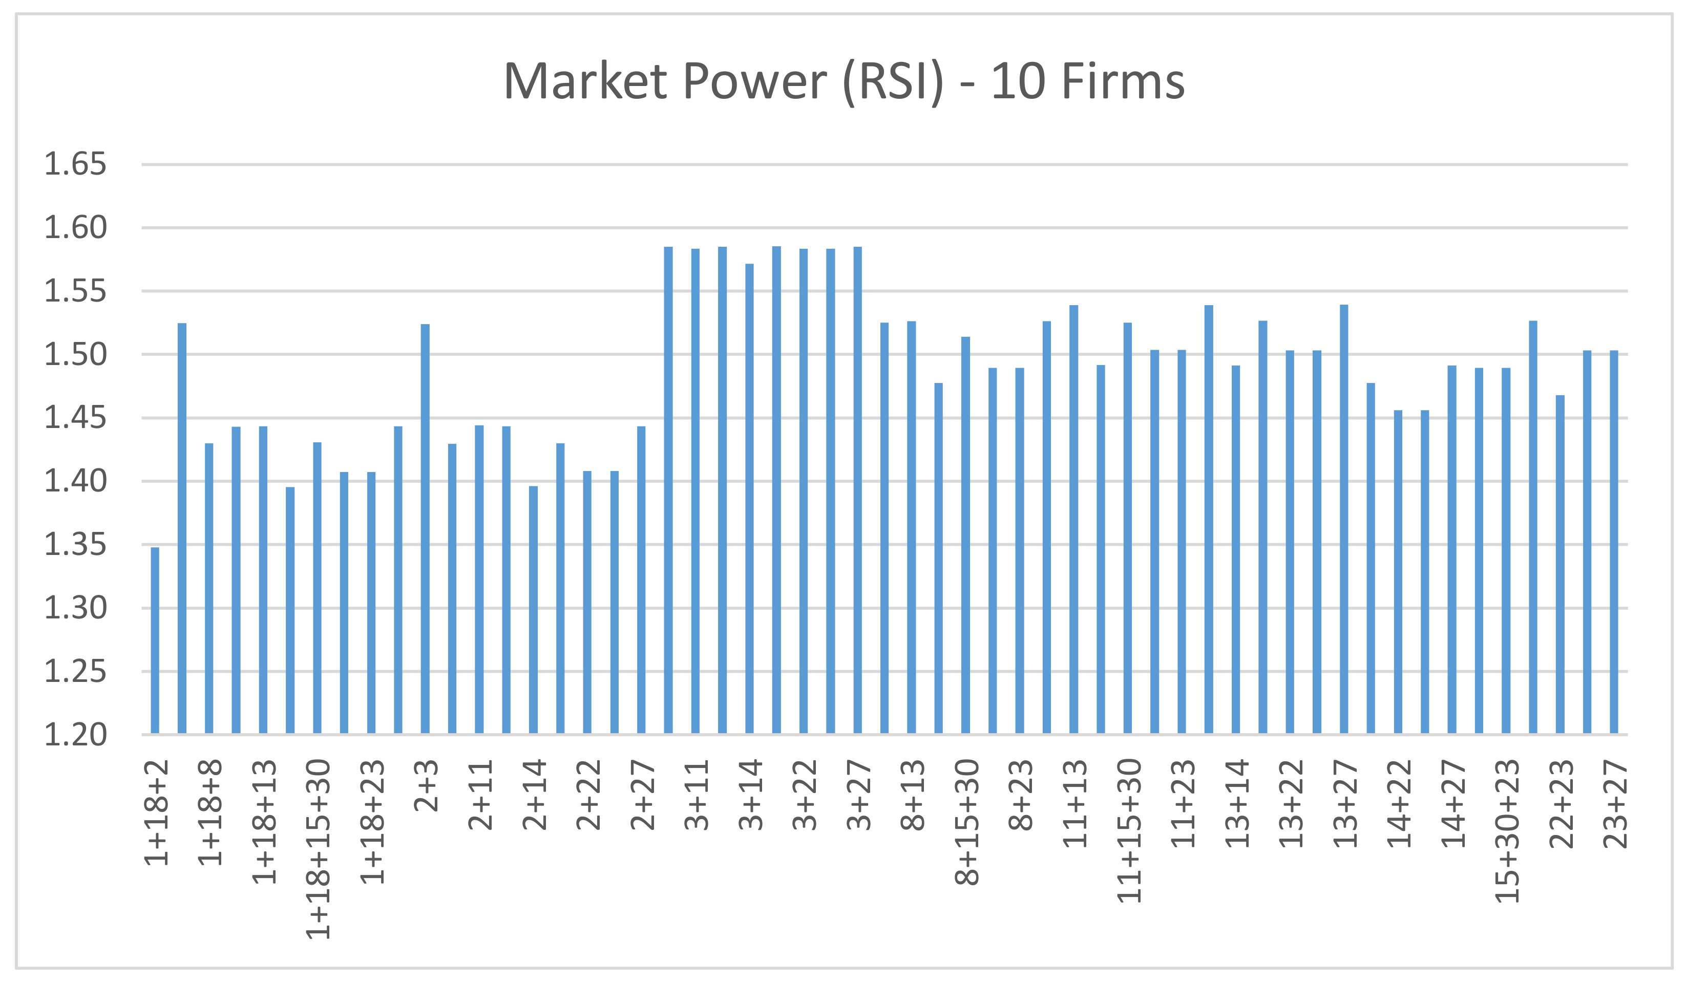Select the x-axis label 11+15+30
1686x985 pixels.
click(x=1129, y=830)
